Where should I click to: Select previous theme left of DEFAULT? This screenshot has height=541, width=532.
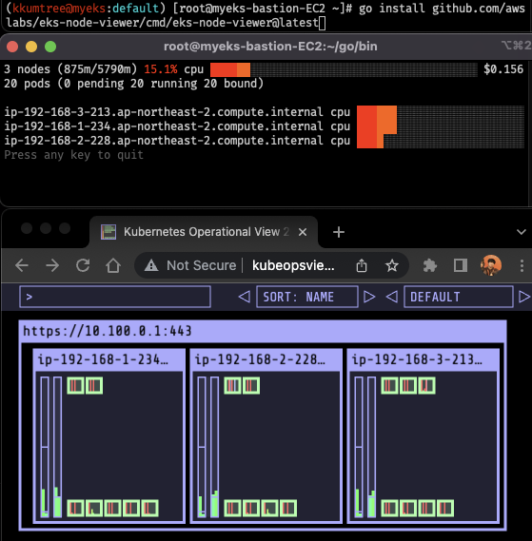tap(392, 297)
